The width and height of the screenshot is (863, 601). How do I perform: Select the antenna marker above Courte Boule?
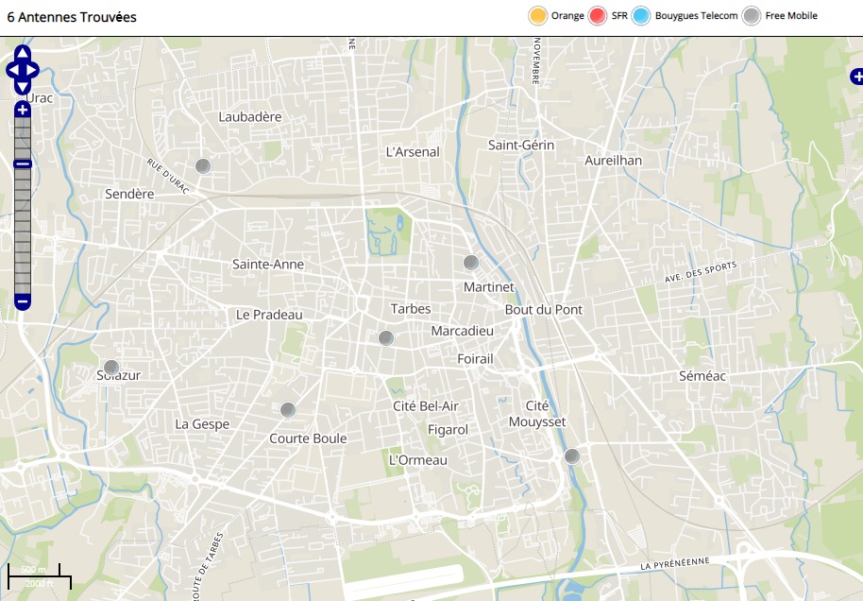click(x=288, y=410)
